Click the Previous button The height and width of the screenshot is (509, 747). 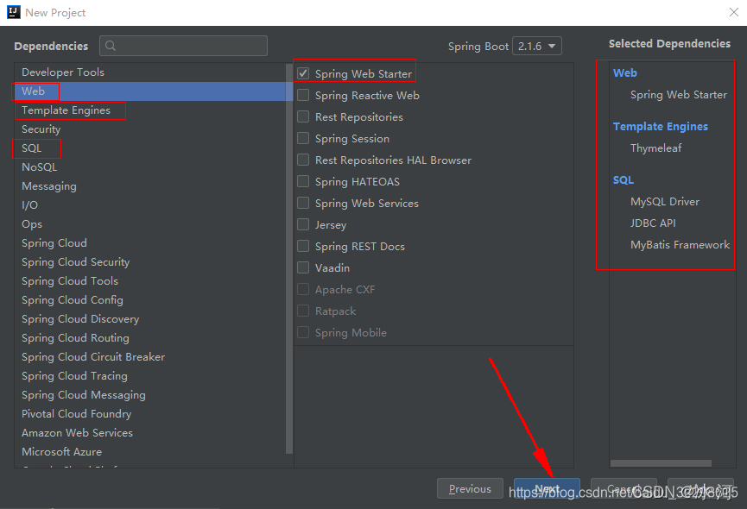[470, 488]
